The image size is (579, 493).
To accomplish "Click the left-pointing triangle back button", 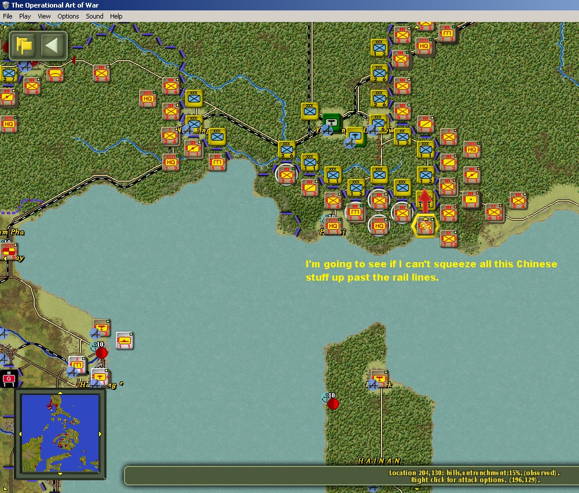I will pyautogui.click(x=52, y=46).
